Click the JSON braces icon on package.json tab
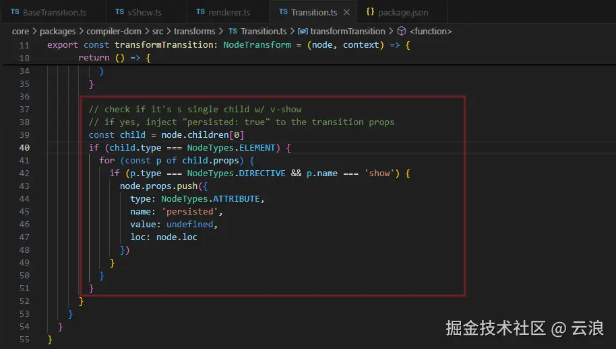Viewport: 616px width, 349px height. [370, 11]
